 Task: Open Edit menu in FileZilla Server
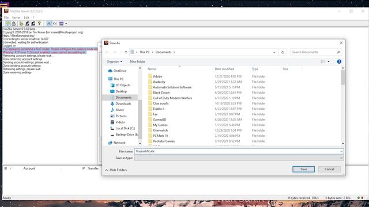point(27,18)
